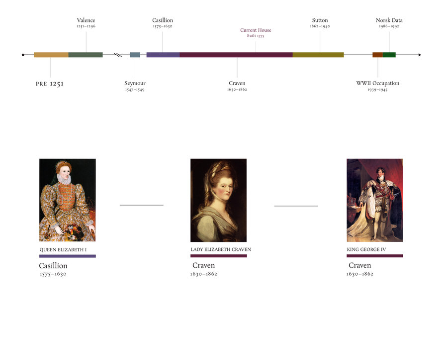This screenshot has width=445, height=341.
Task: Click the Seymour dates 1547–1549
Action: tap(135, 90)
